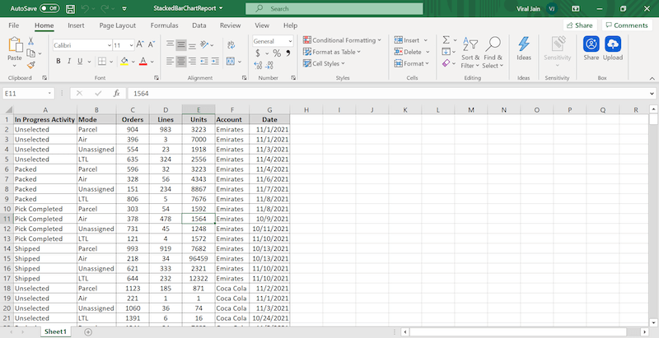Click the Comments button

click(626, 25)
